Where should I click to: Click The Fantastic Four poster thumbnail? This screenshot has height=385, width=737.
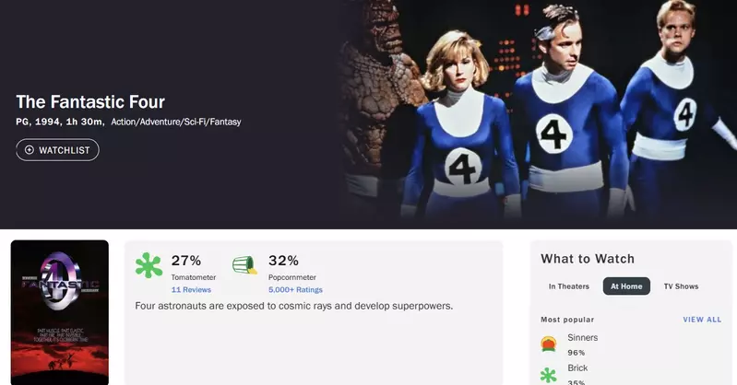60,312
